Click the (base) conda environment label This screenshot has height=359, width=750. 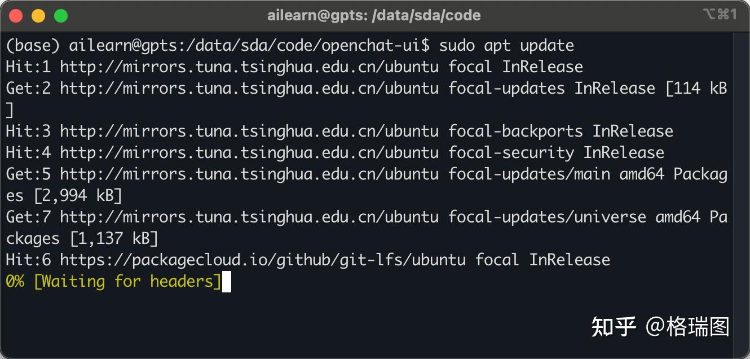coord(34,45)
